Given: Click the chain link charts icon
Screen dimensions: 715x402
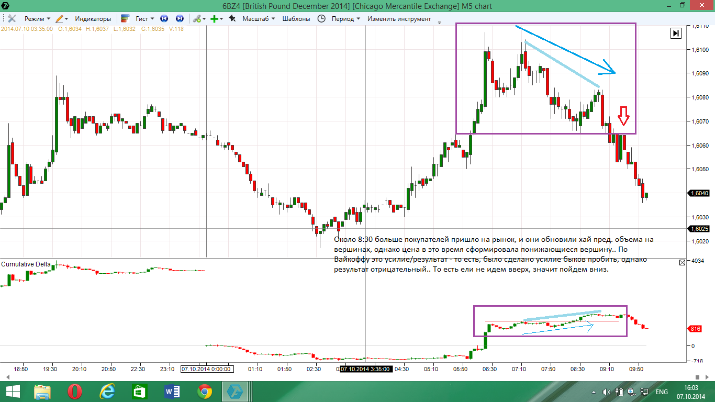Looking at the screenshot, I should tap(197, 18).
